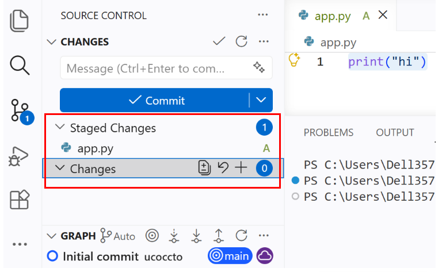Open the Run and Debug view
The height and width of the screenshot is (272, 442).
(x=18, y=156)
